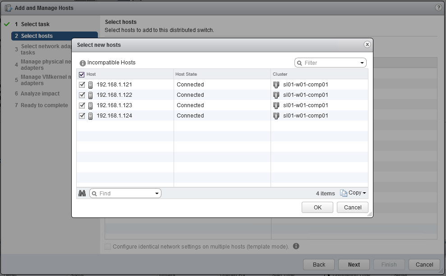Go to step 7 Ready to complete
The image size is (446, 276).
point(41,105)
